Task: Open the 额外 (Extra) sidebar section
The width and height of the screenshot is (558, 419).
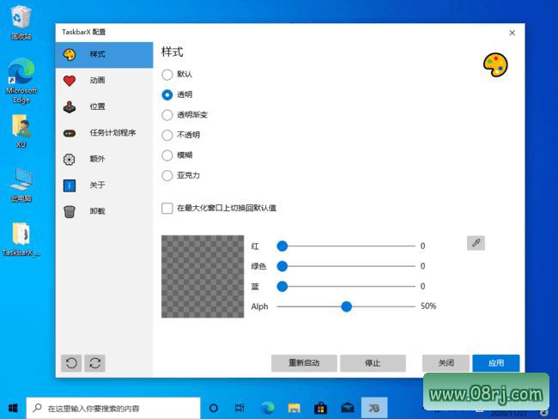Action: (104, 159)
